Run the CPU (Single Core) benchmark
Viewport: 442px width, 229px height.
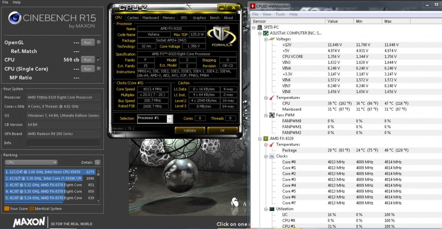[88, 69]
